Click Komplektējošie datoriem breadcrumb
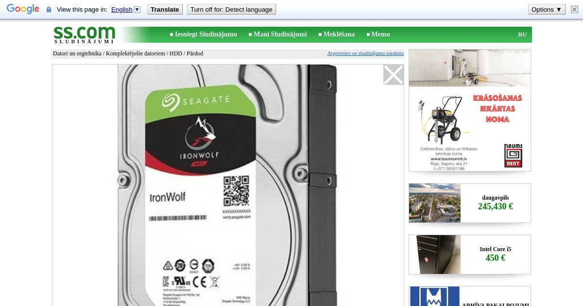The width and height of the screenshot is (583, 306). [x=136, y=53]
